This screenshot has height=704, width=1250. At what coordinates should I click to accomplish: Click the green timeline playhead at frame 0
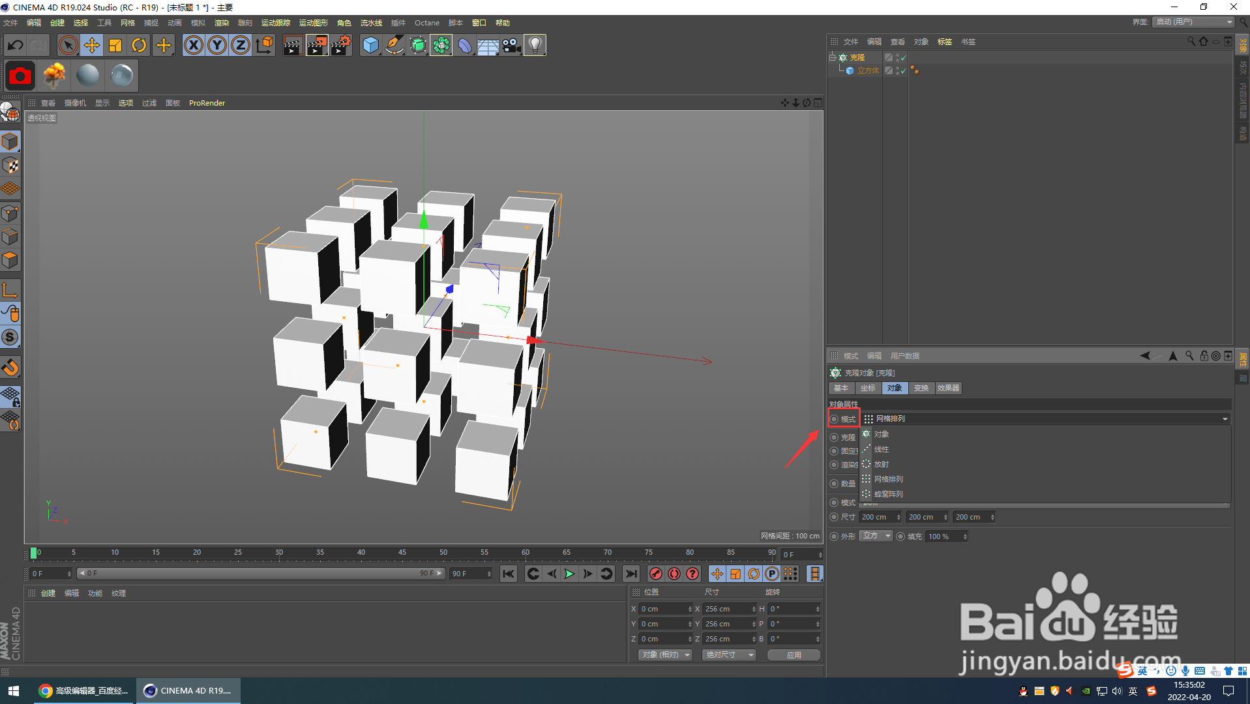point(34,553)
